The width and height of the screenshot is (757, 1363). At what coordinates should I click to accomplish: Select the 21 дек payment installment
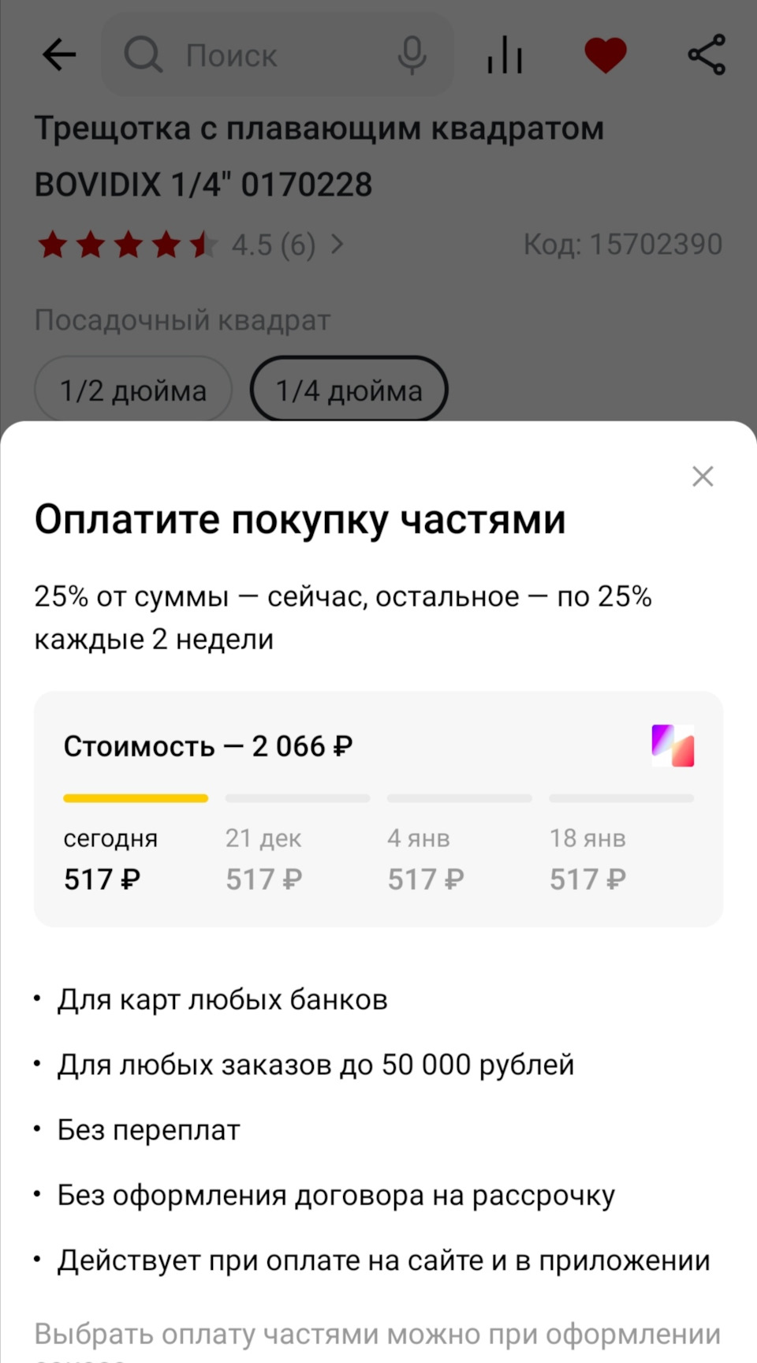pyautogui.click(x=264, y=858)
